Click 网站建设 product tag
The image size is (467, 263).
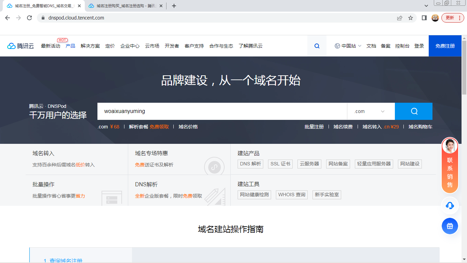(x=410, y=164)
